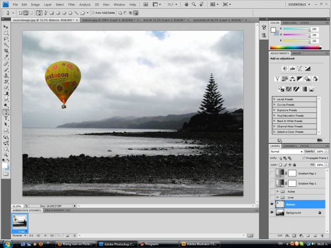The width and height of the screenshot is (331, 248).
Task: Expand Levels Presets list
Action: click(274, 99)
